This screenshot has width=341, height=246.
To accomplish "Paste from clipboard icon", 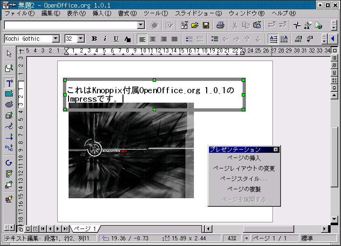I will [257, 26].
